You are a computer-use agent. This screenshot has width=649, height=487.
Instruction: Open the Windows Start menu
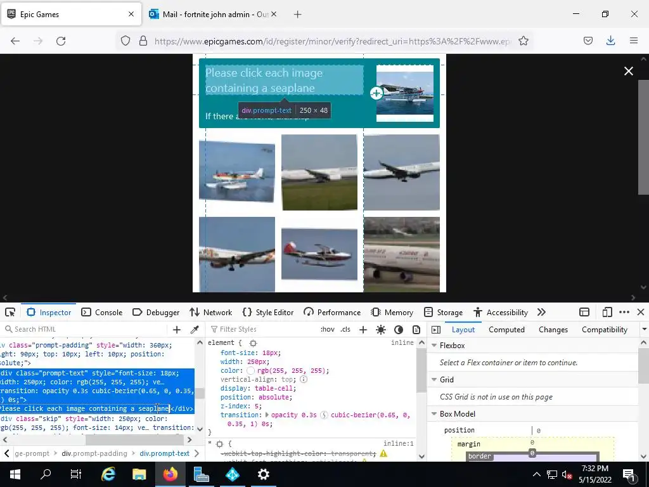15,474
